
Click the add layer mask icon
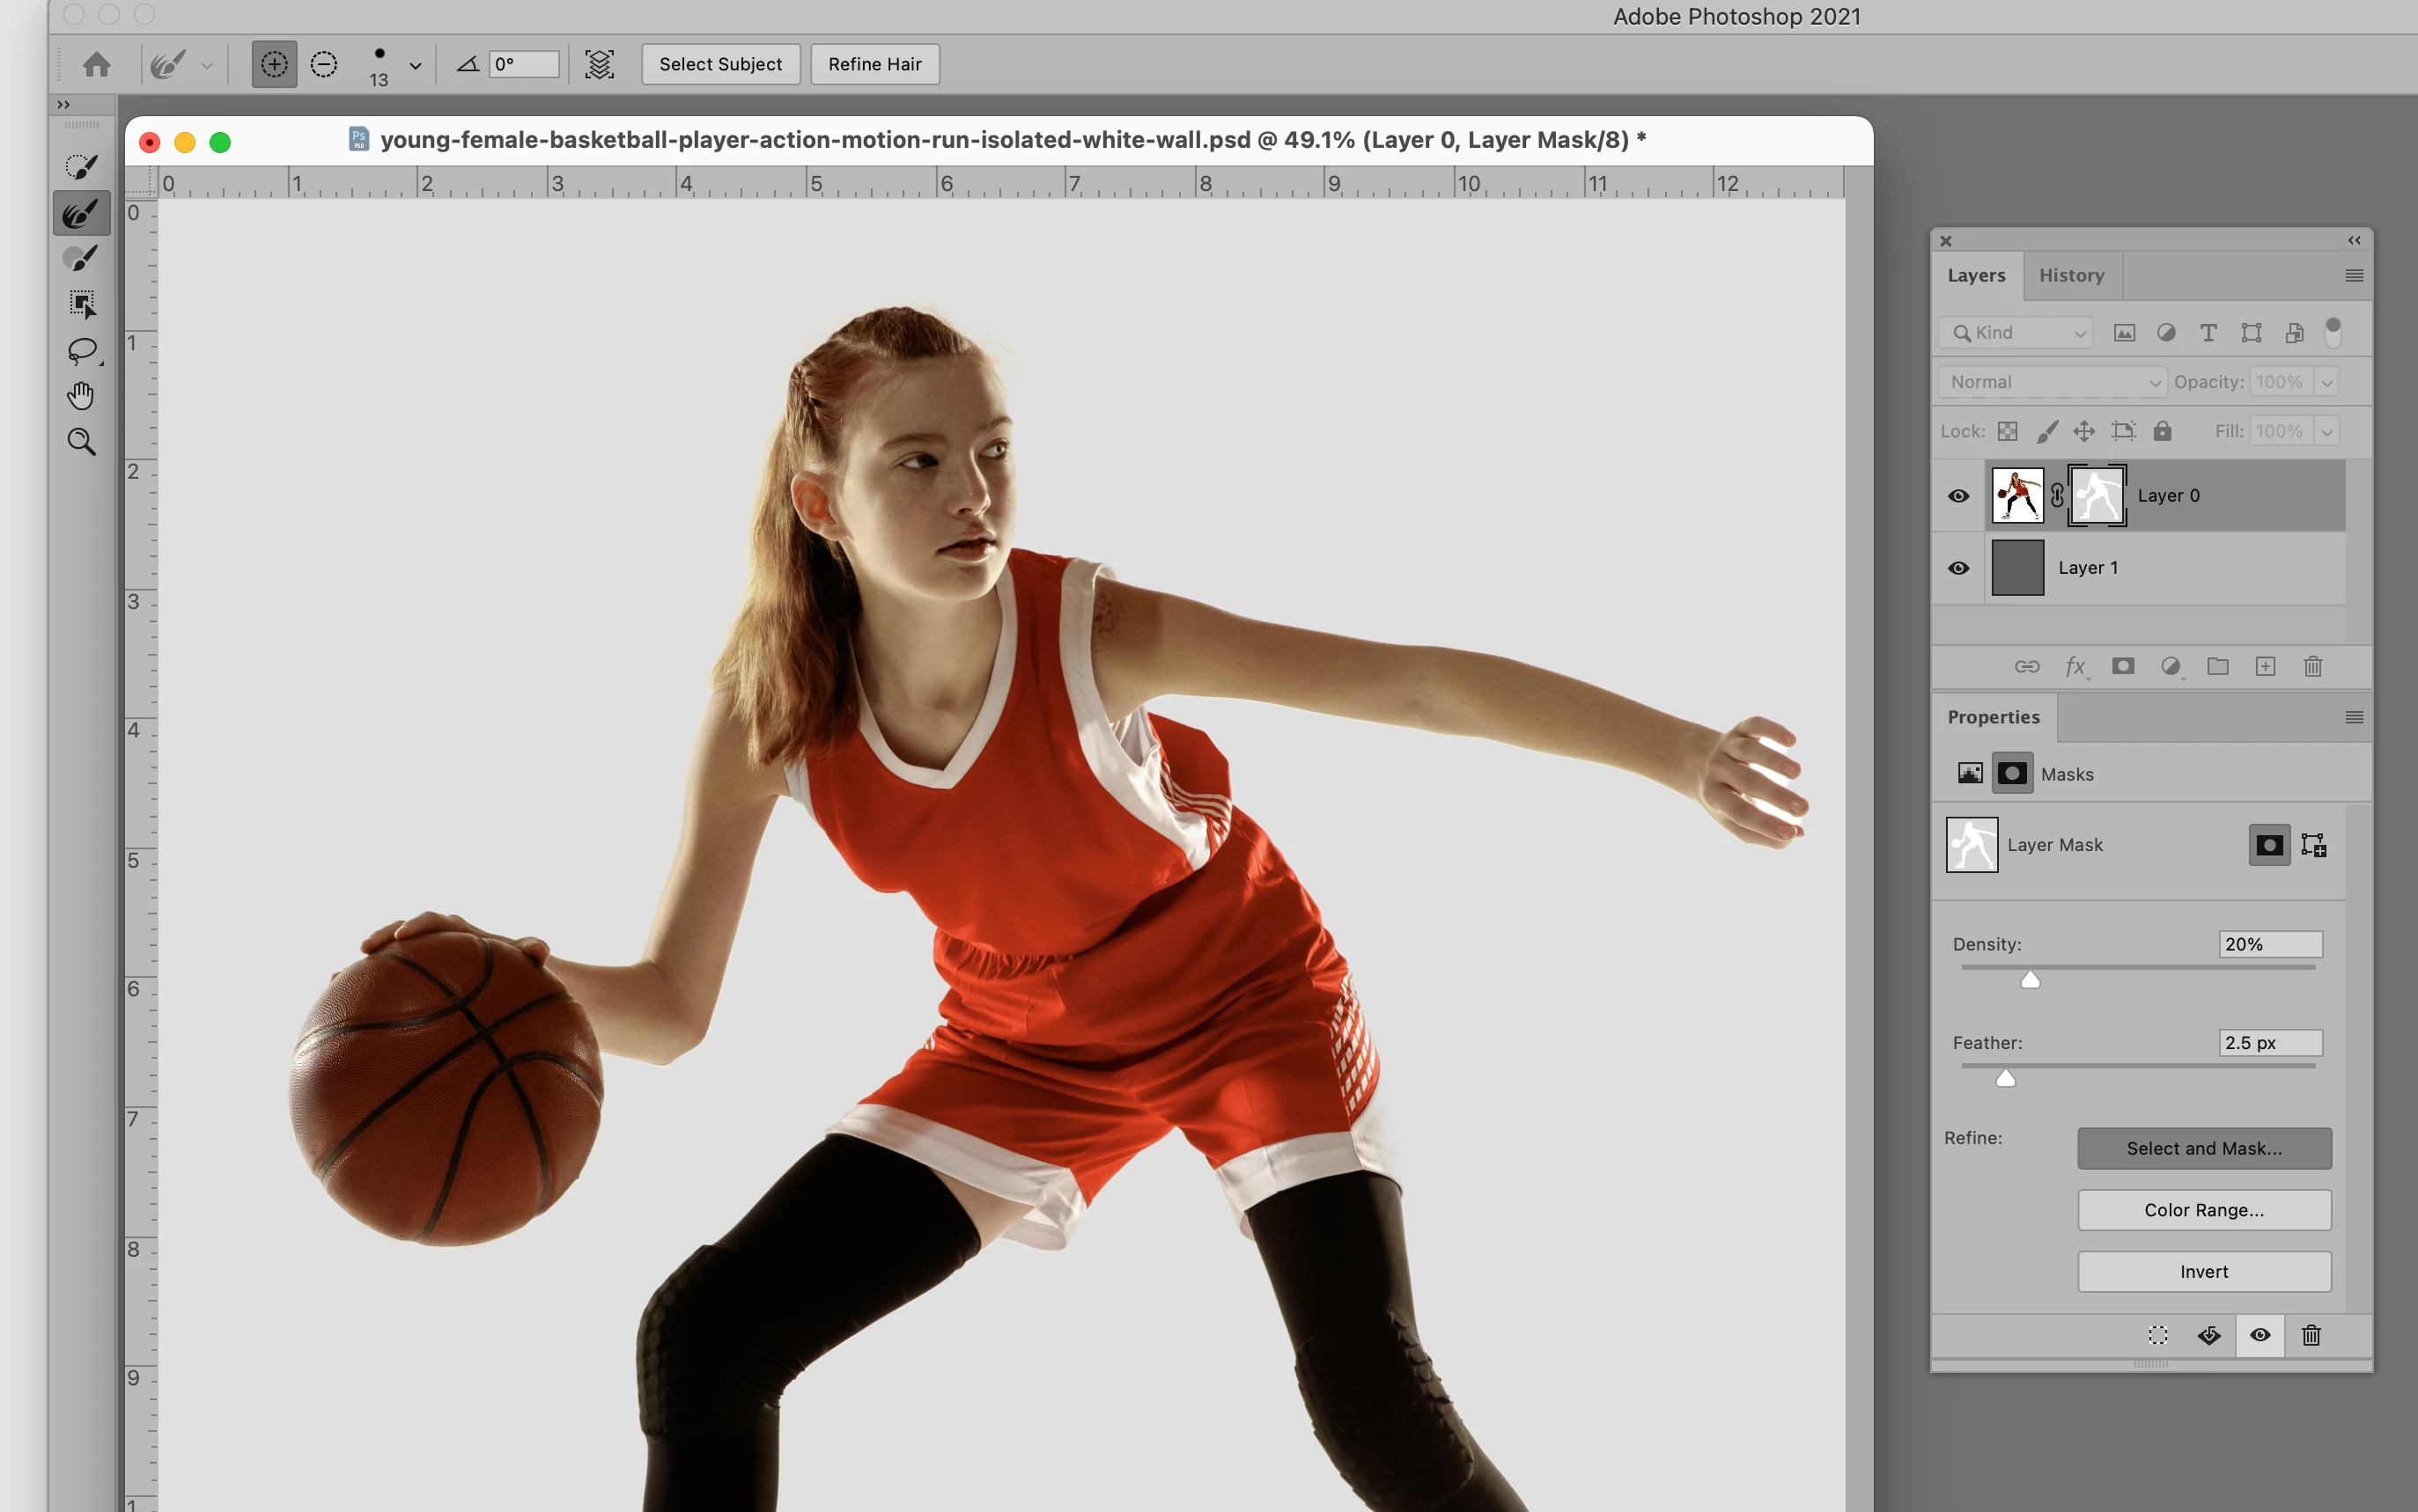point(2123,666)
